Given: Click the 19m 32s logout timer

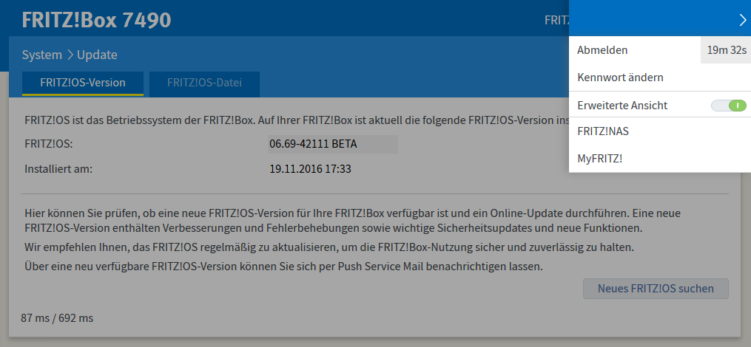Looking at the screenshot, I should [x=726, y=49].
